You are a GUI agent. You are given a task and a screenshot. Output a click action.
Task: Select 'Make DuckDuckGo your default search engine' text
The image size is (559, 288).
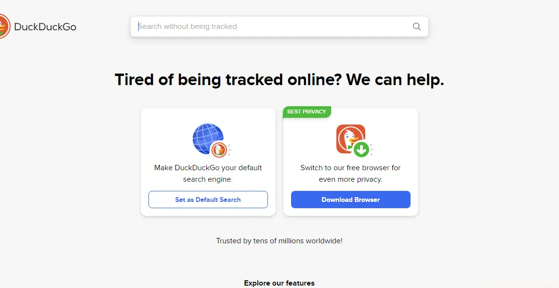[208, 174]
